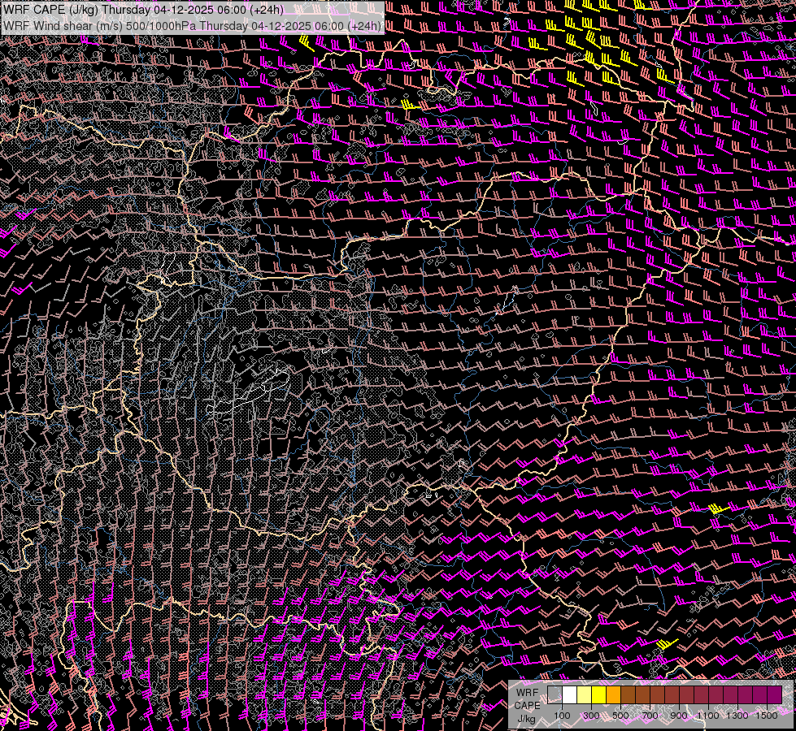Screen dimensions: 796x731
Task: Select the pale yellow CAPE legend swatch
Action: (x=584, y=695)
